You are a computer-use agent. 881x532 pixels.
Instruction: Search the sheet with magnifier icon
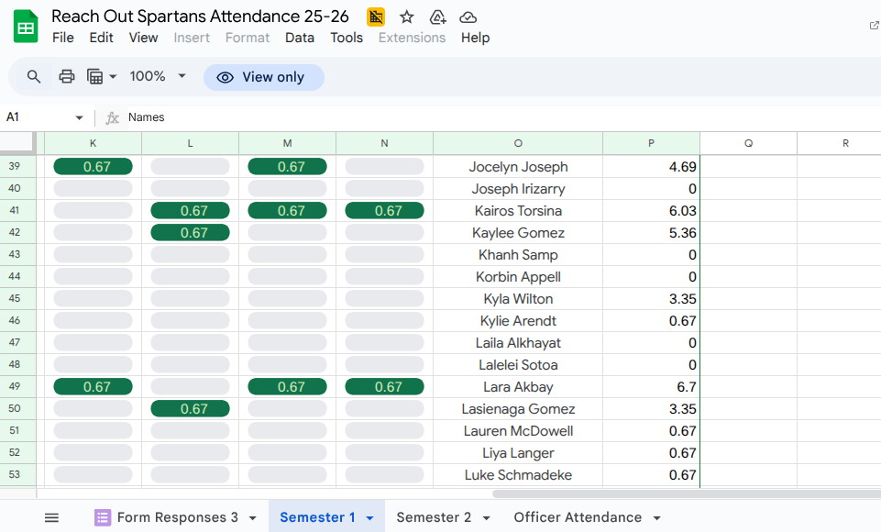[34, 77]
